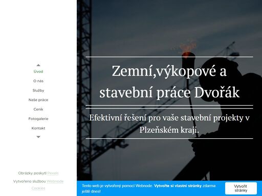This screenshot has width=262, height=196.
Task: View the Fotogalerie page
Action: pyautogui.click(x=38, y=119)
